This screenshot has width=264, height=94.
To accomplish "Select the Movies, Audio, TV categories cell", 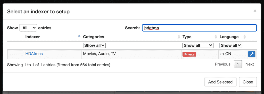I will 131,54.
